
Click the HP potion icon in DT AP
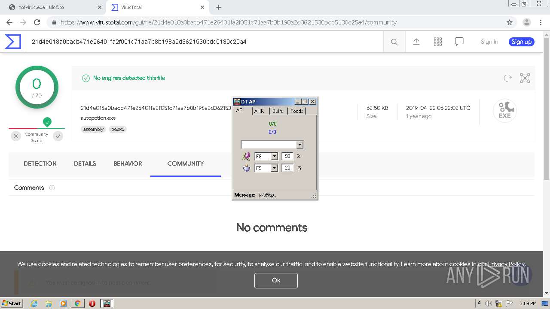click(246, 156)
